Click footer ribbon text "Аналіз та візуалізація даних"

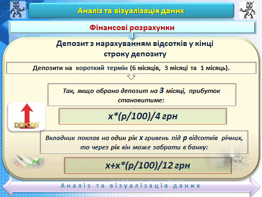point(130,186)
